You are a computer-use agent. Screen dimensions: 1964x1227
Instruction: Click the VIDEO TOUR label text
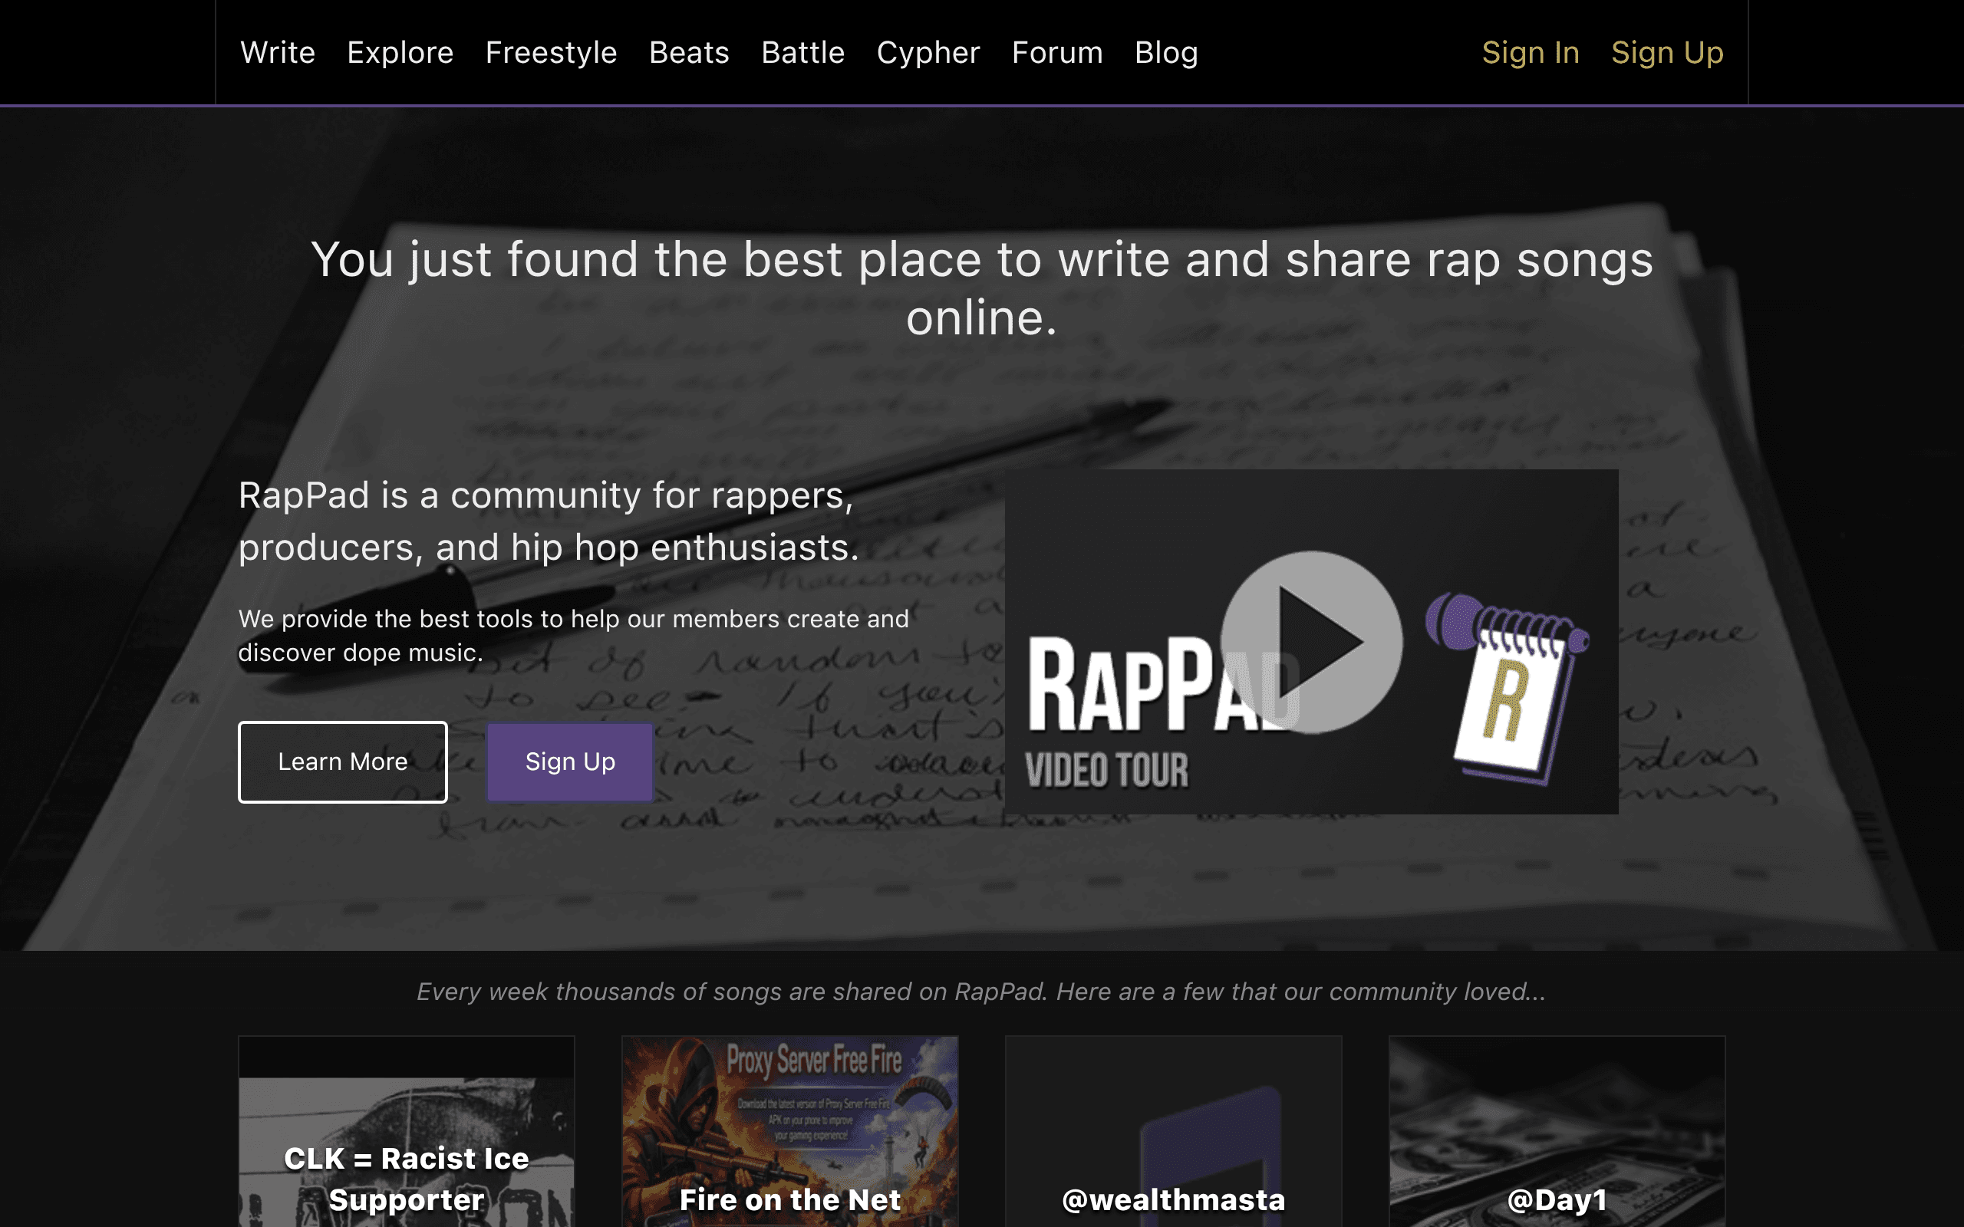[1107, 770]
